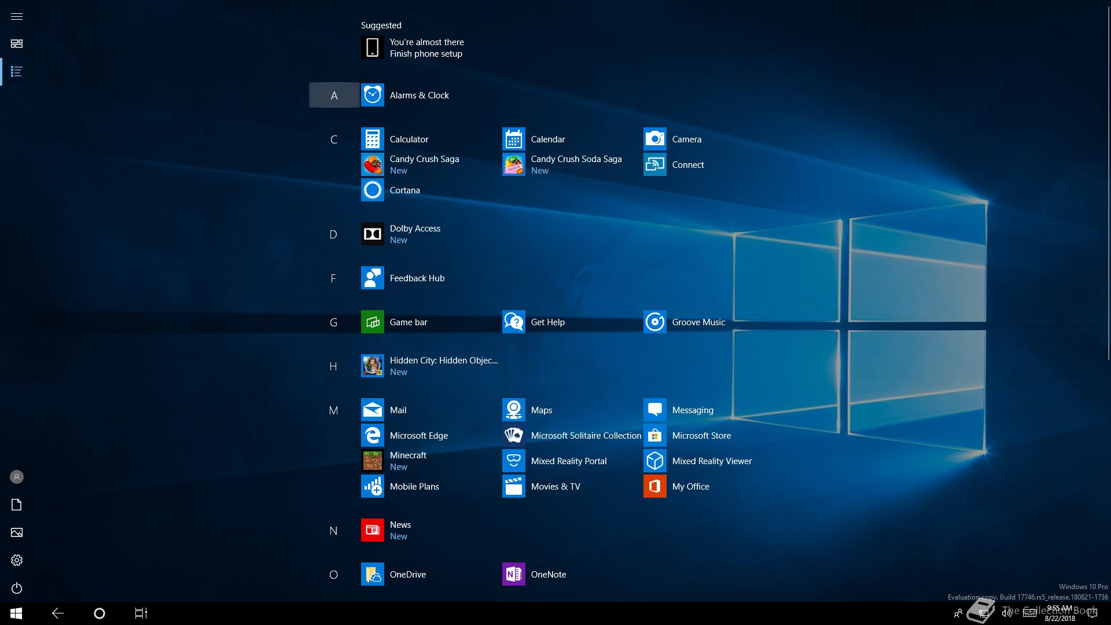Select the G letter index header
Viewport: 1111px width, 625px height.
tap(333, 322)
